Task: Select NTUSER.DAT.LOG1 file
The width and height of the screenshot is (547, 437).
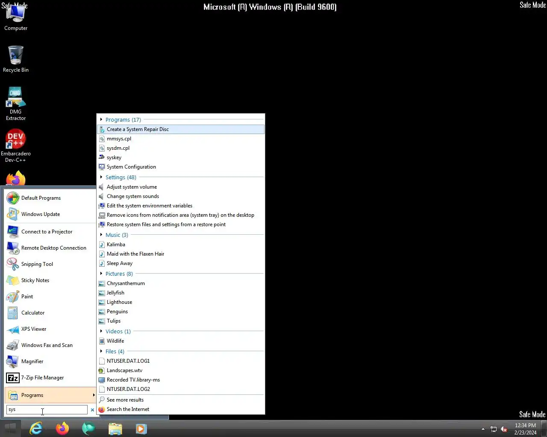Action: [x=181, y=361]
